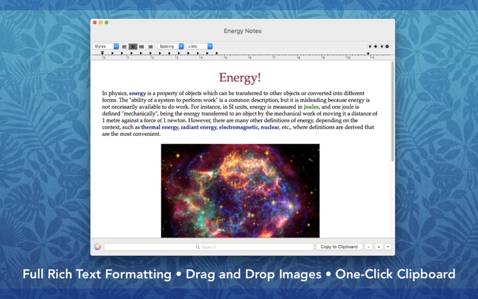Click the red close window button
Screen dimensions: 478x299
(95, 23)
